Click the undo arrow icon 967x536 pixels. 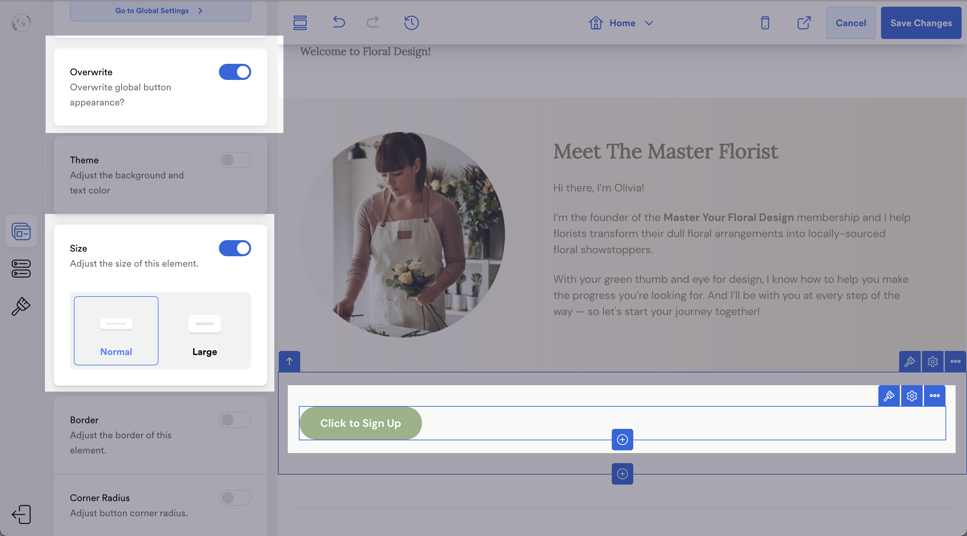pos(338,23)
